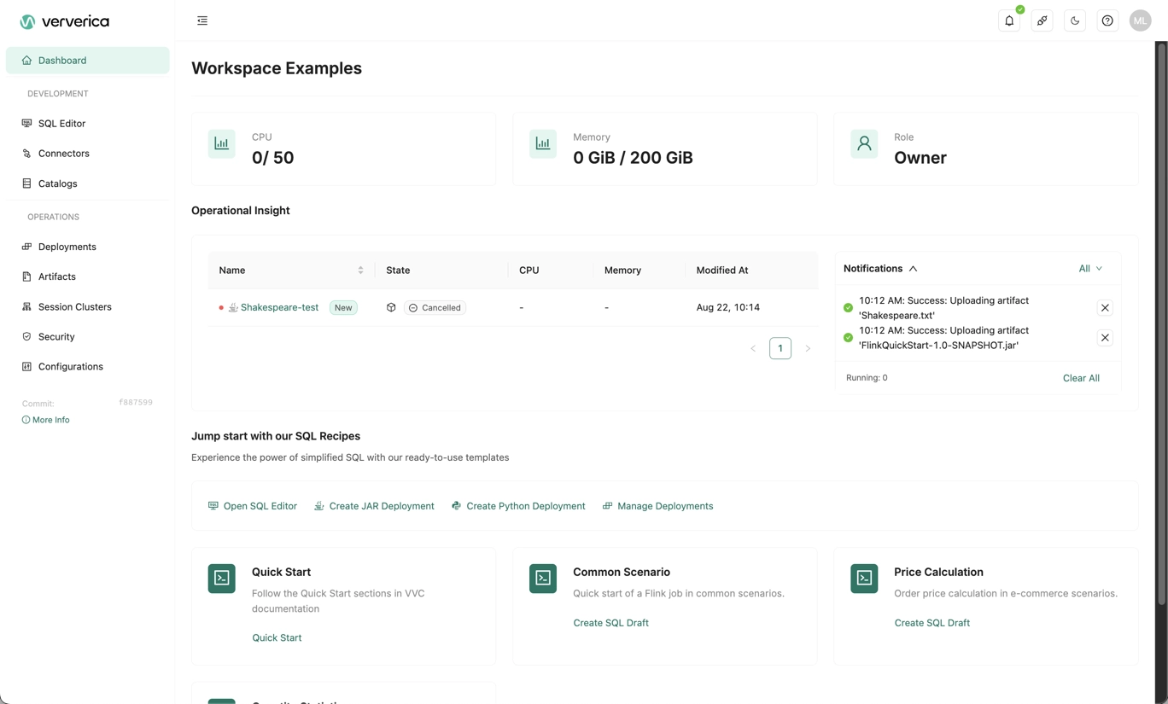Click Create JAR Deployment shortcut
Viewport: 1168px width, 704px height.
(374, 506)
